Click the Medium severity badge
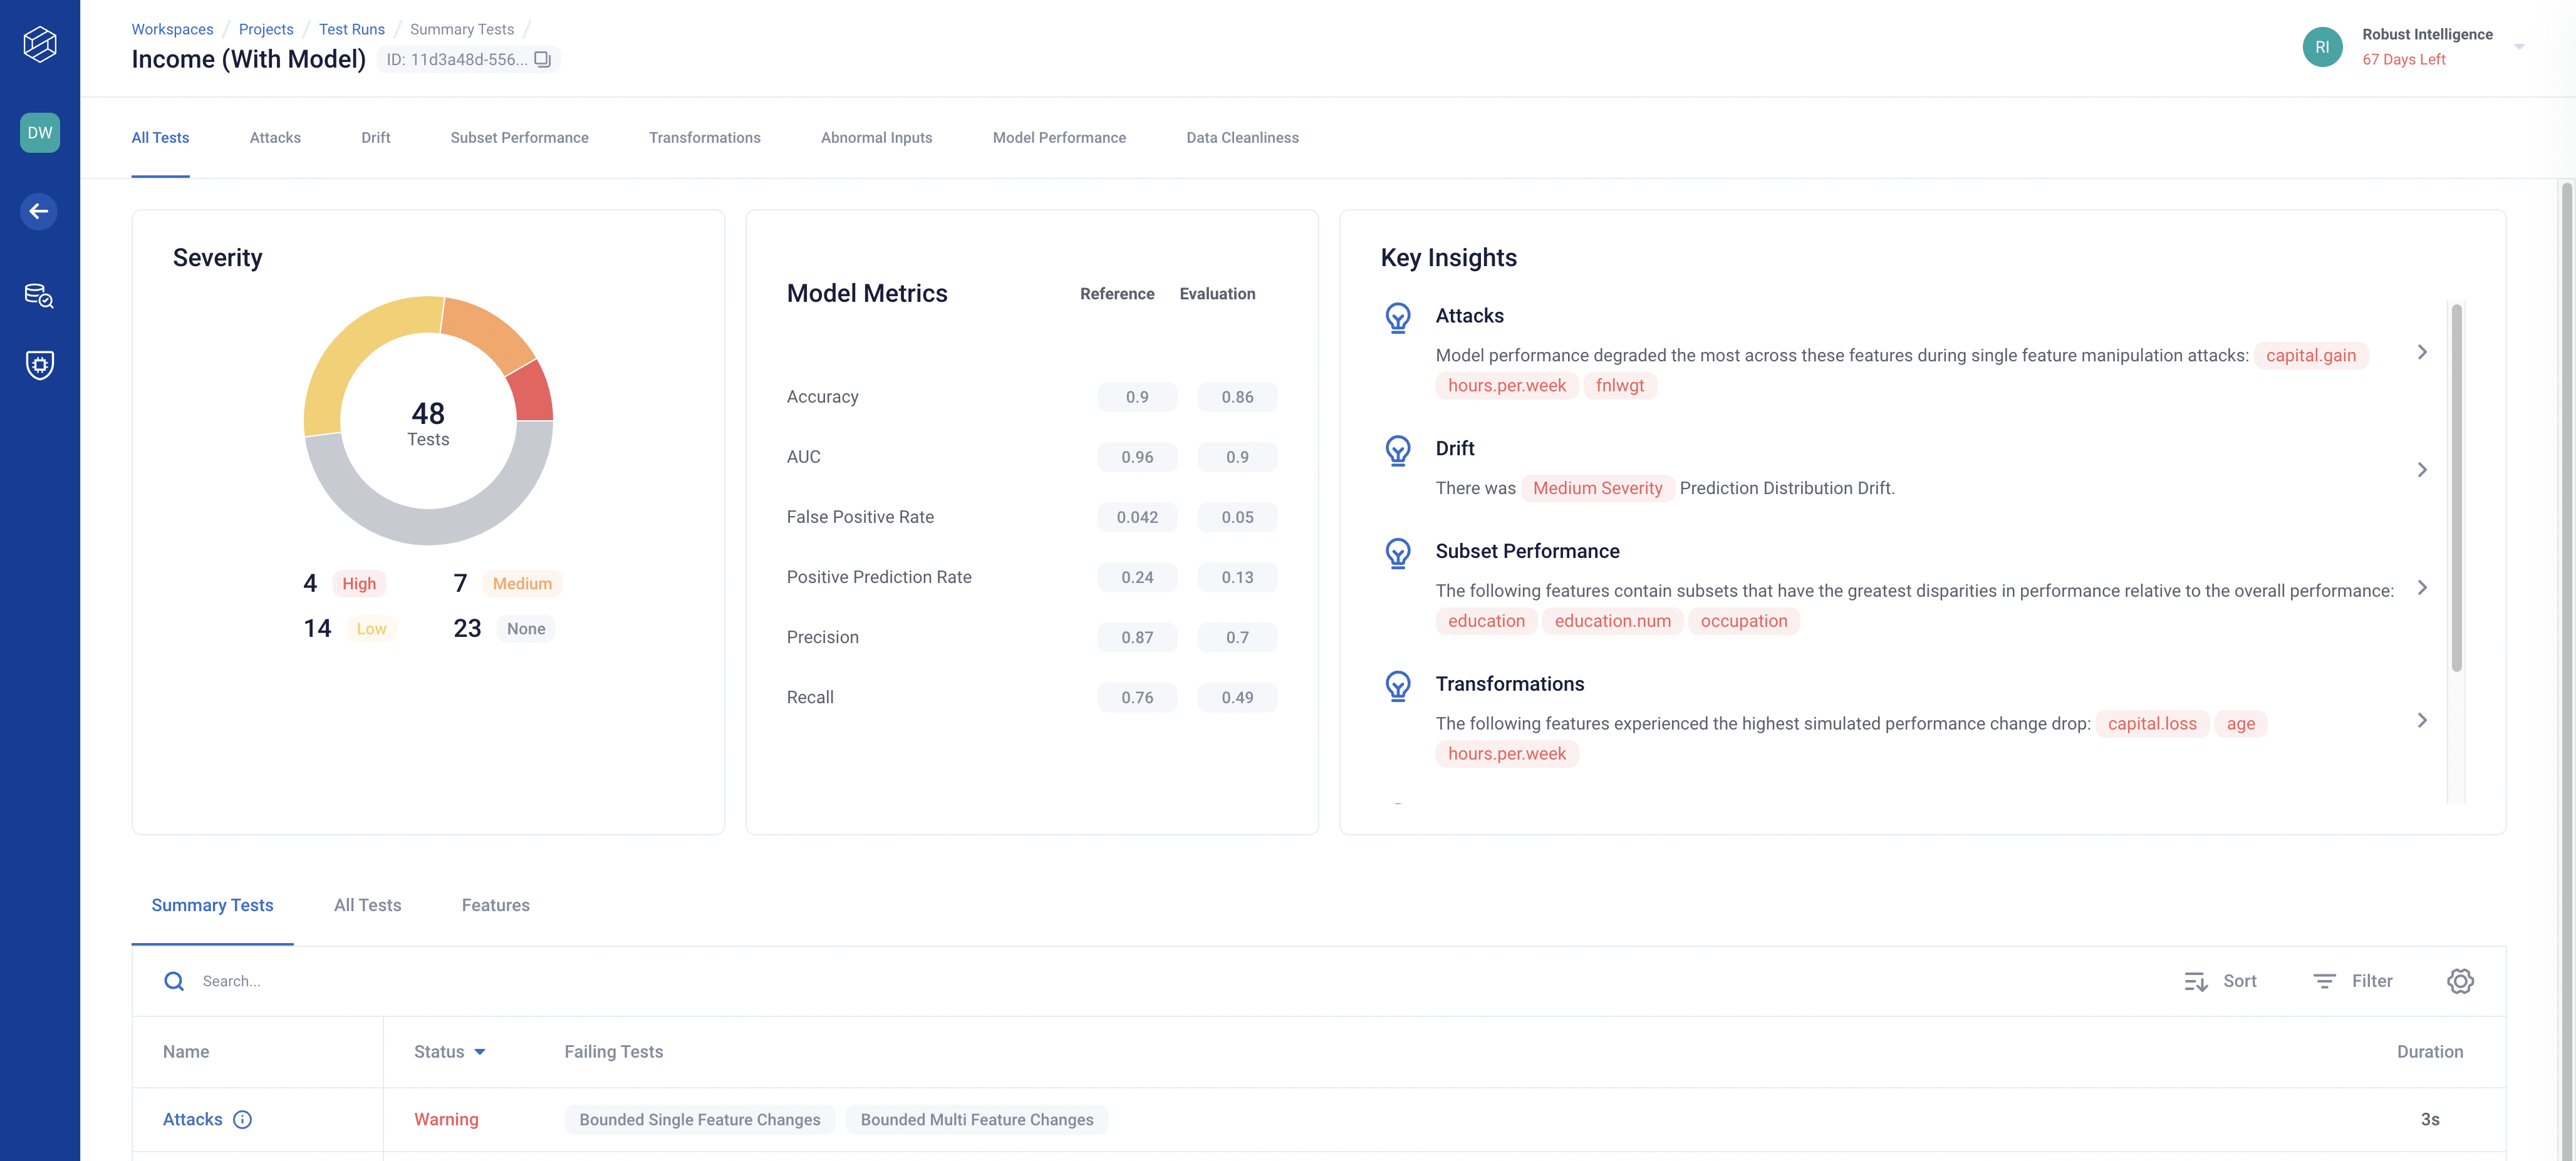Image resolution: width=2576 pixels, height=1161 pixels. click(522, 584)
